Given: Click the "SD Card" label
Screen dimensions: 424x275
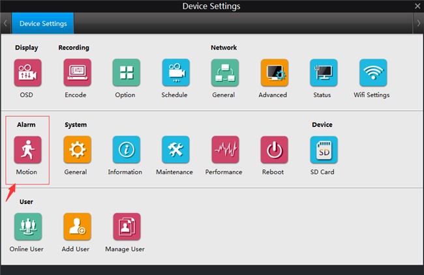Looking at the screenshot, I should coord(322,172).
